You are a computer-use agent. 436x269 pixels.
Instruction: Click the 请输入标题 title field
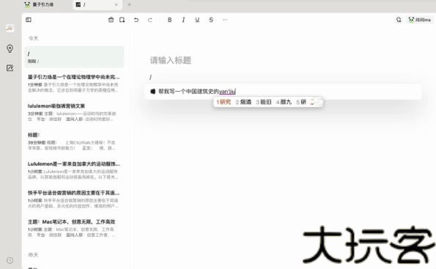coord(171,60)
